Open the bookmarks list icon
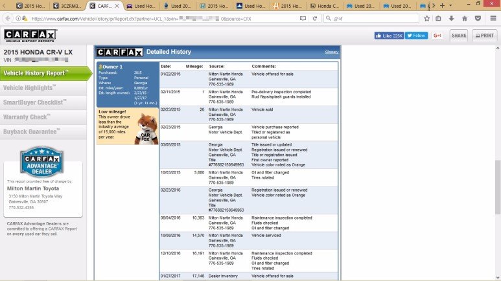The height and width of the screenshot is (281, 501). tap(438, 19)
